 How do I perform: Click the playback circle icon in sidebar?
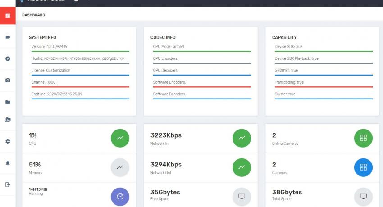(8, 58)
